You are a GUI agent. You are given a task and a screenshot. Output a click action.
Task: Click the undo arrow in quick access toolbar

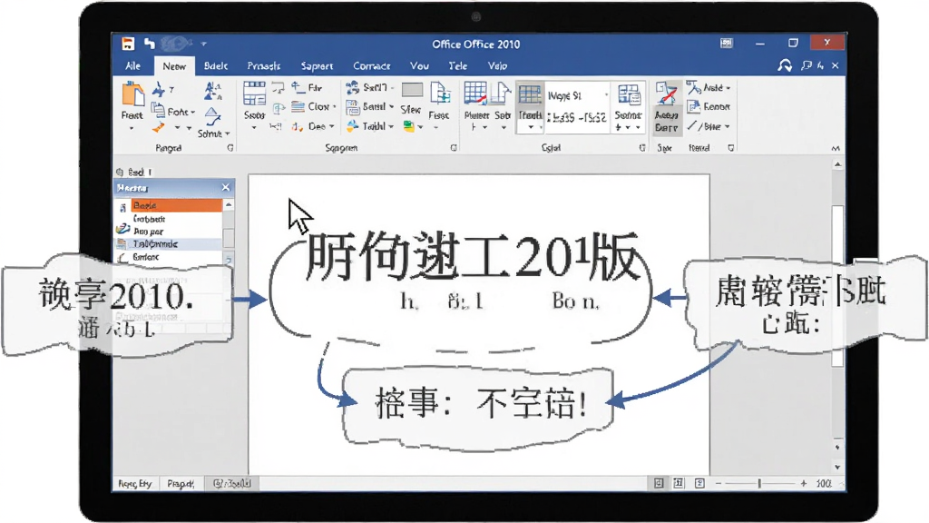150,44
